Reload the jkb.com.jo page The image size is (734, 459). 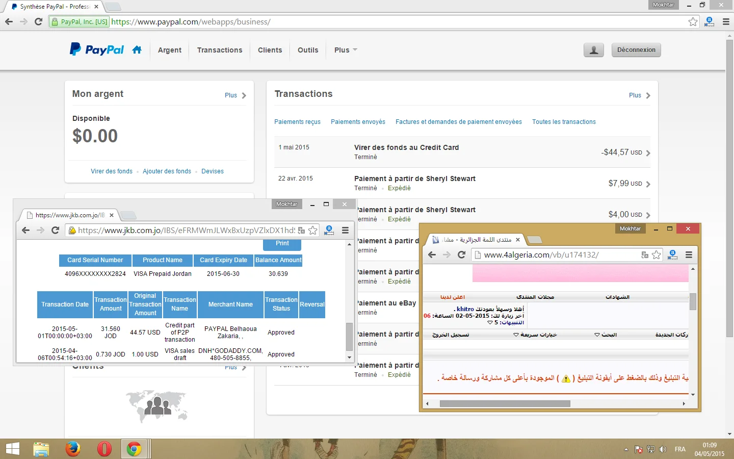click(56, 231)
